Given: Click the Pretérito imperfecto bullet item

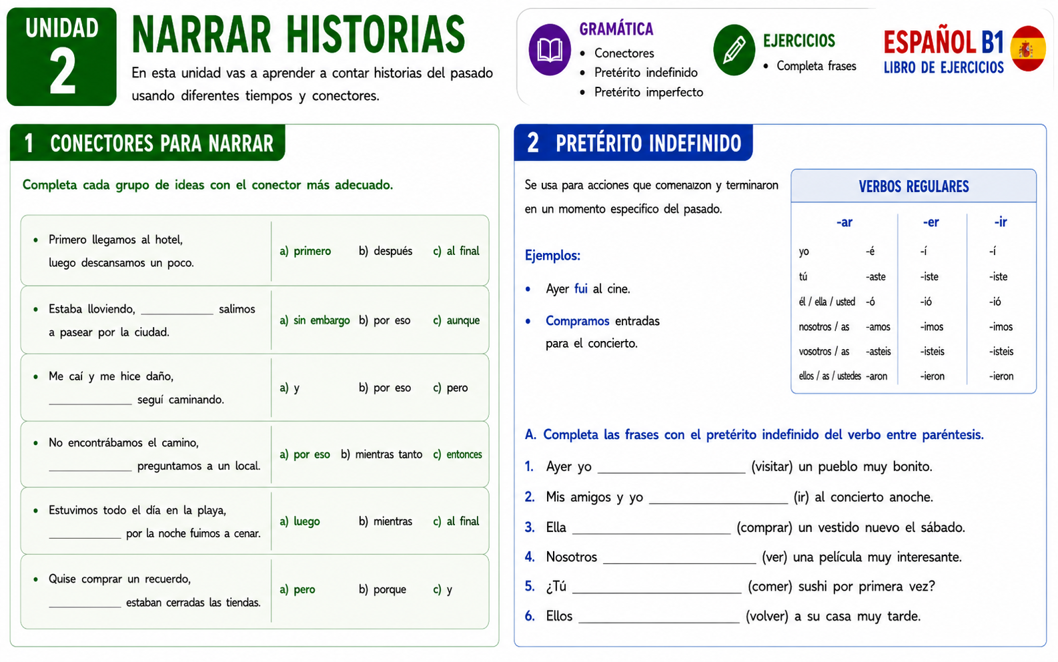Looking at the screenshot, I should tap(648, 92).
